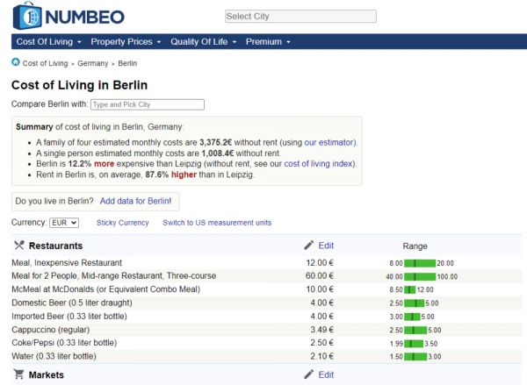
Task: Click the Markets shopping cart icon
Action: pos(19,374)
